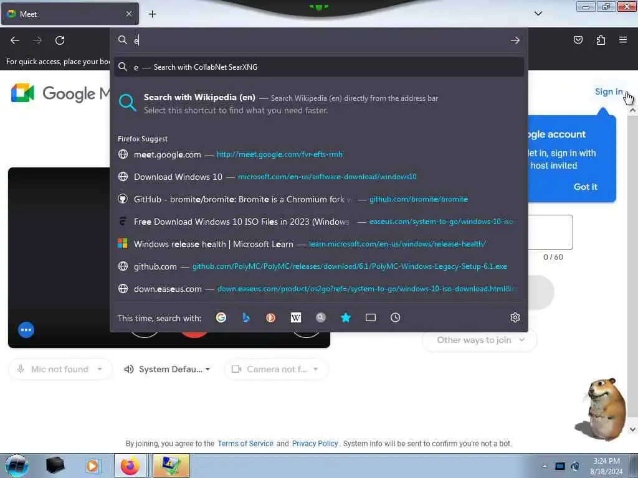Screen dimensions: 638x478
Task: Search bookmarks with star icon
Action: pos(345,317)
